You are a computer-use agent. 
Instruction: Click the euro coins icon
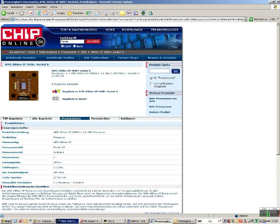pyautogui.click(x=56, y=99)
